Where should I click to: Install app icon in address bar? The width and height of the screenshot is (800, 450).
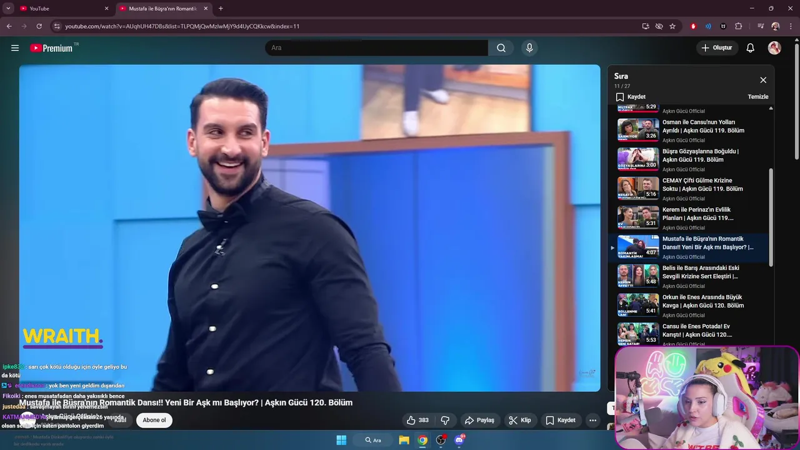point(646,26)
